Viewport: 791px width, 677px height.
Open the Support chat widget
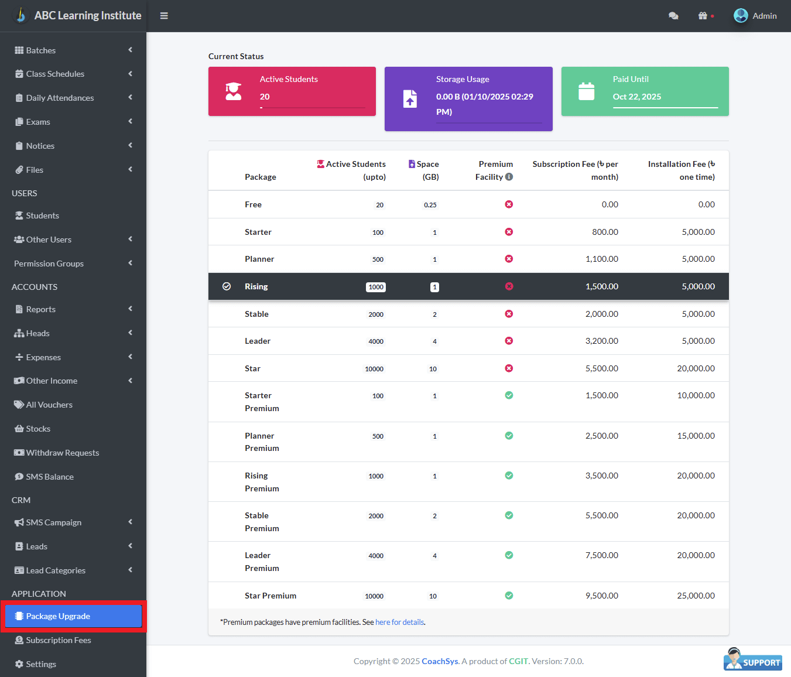click(x=753, y=659)
